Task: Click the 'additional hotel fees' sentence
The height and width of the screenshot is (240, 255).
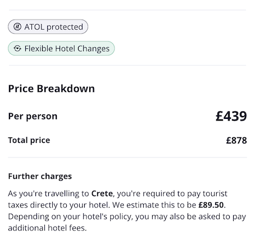Action: point(47,228)
